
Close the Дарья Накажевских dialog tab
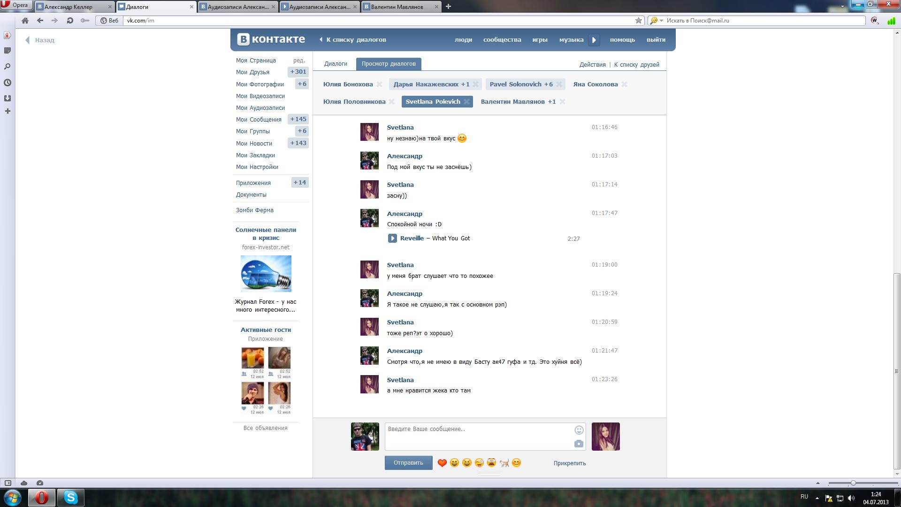click(475, 84)
